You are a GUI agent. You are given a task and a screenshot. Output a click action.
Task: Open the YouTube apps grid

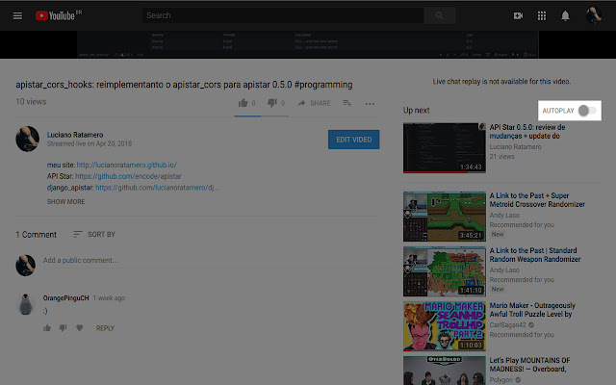[x=542, y=15]
